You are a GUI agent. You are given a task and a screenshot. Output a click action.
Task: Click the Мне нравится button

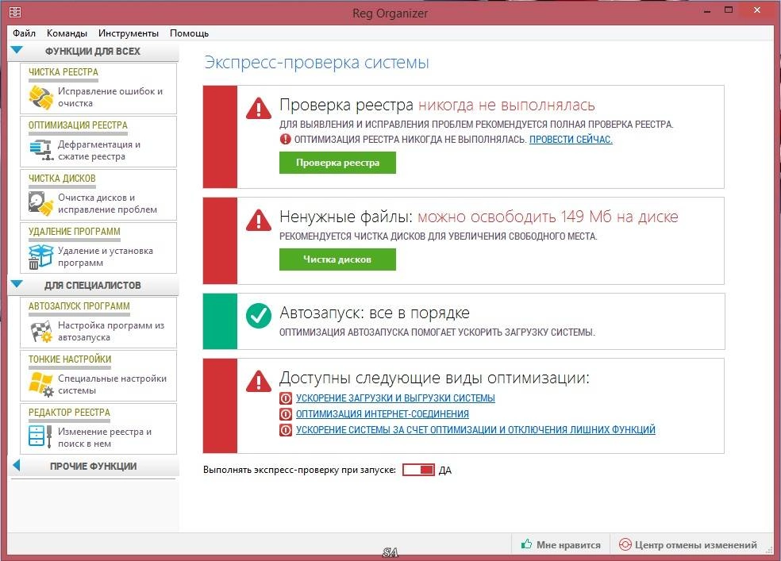[x=561, y=544]
